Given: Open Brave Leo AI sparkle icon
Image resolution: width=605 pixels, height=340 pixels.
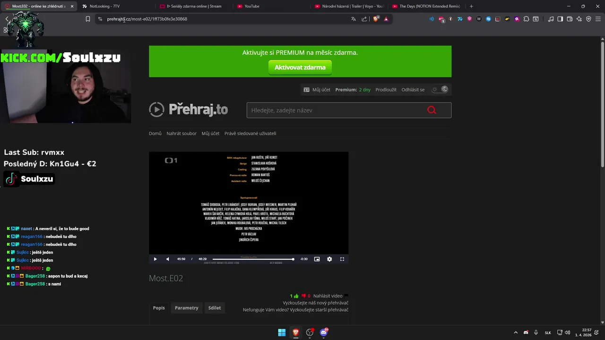Looking at the screenshot, I should pos(579,19).
